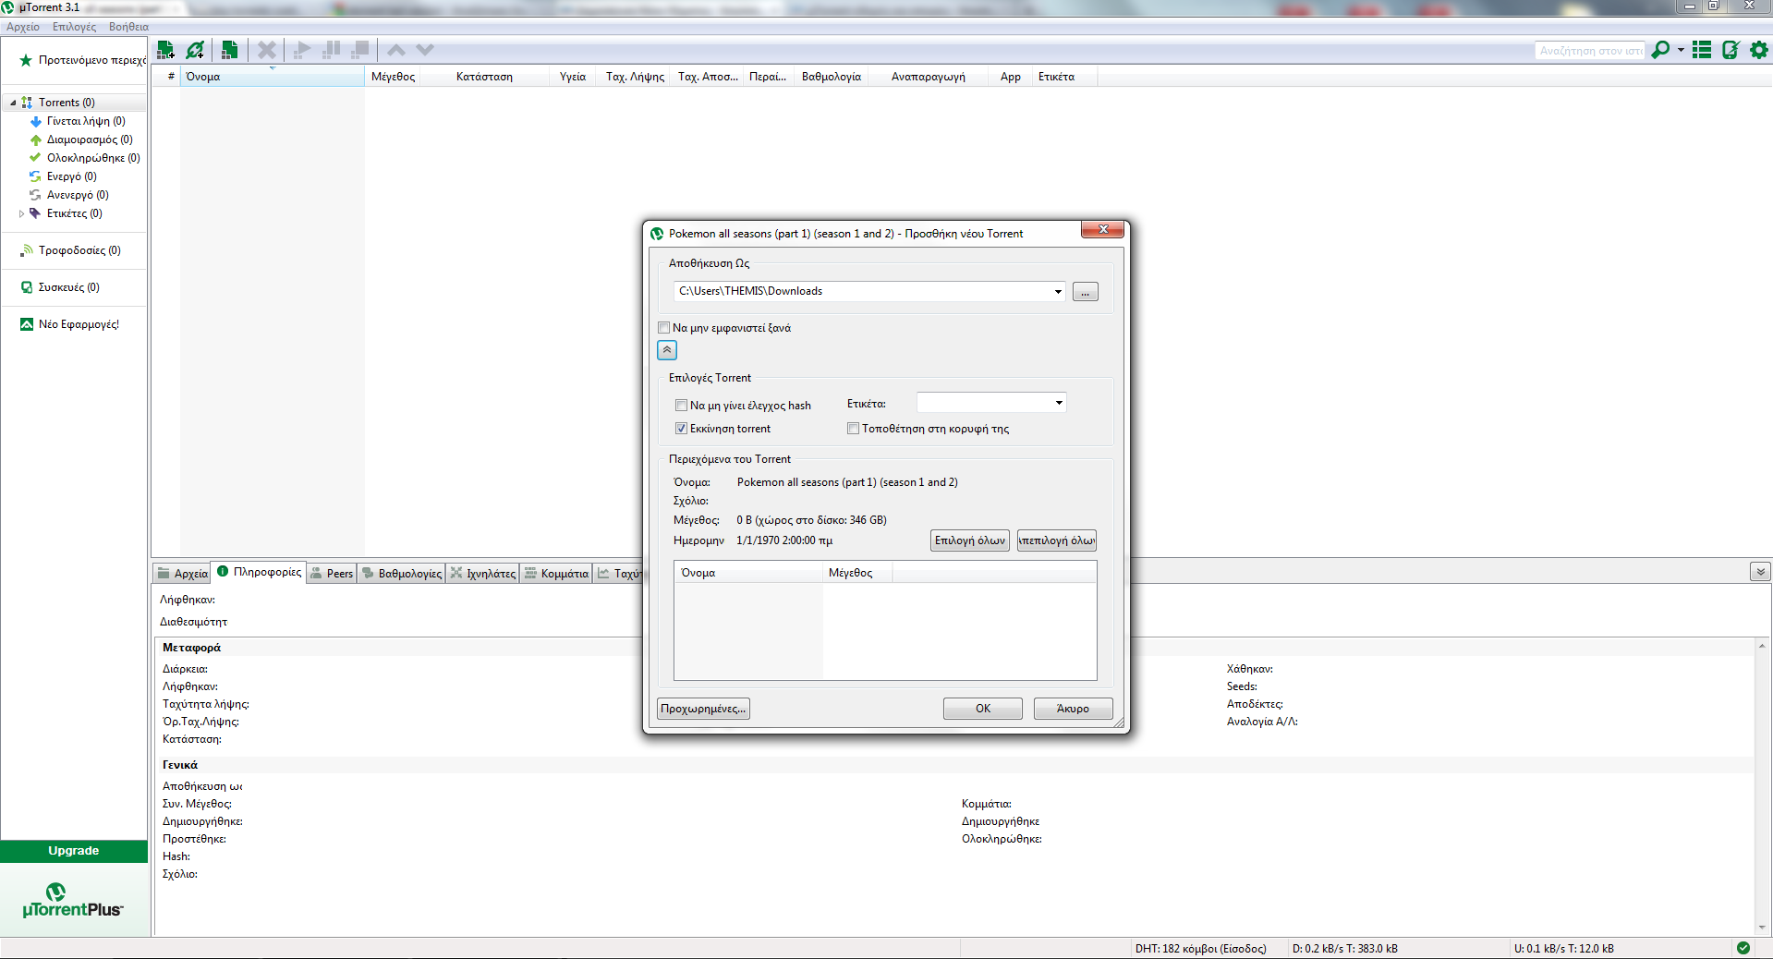1773x959 pixels.
Task: Select Προτεινόμενο περιεχόμενο star item in sidebar
Action: pos(83,60)
